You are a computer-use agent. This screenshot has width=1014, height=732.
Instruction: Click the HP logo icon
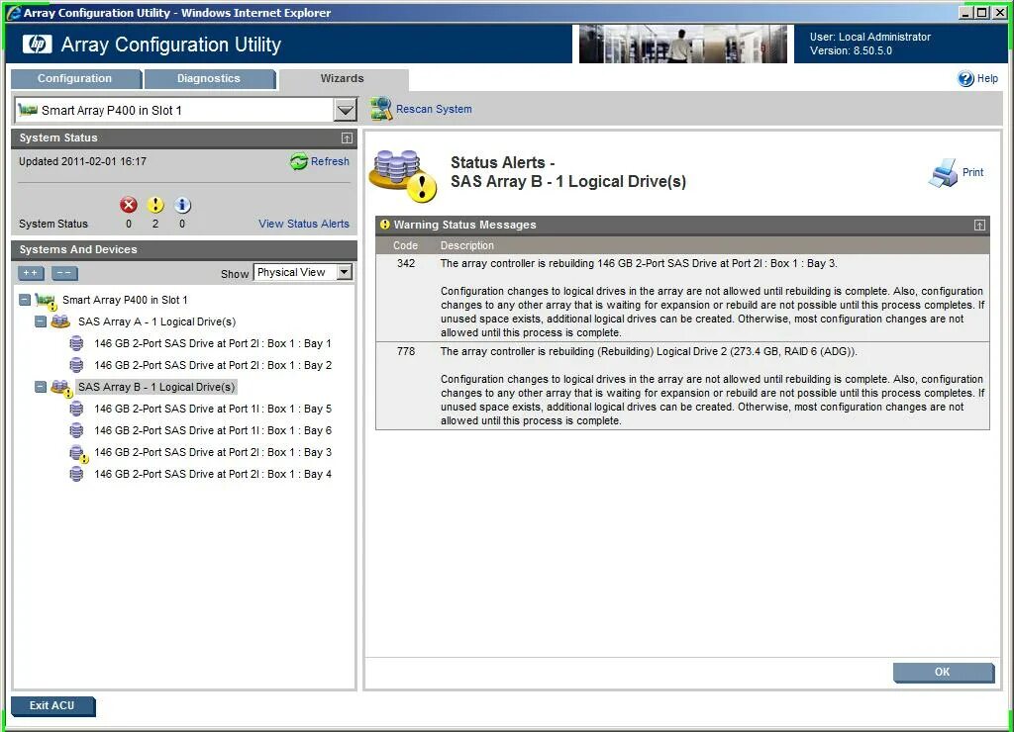pos(37,44)
